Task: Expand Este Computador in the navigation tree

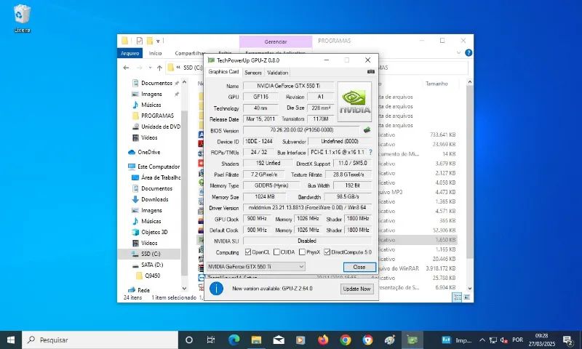Action: 123,167
